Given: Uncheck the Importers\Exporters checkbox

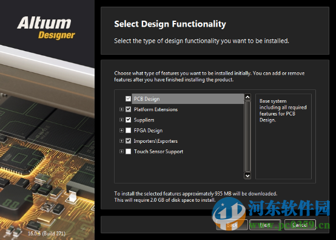Looking at the screenshot, I should 128,141.
